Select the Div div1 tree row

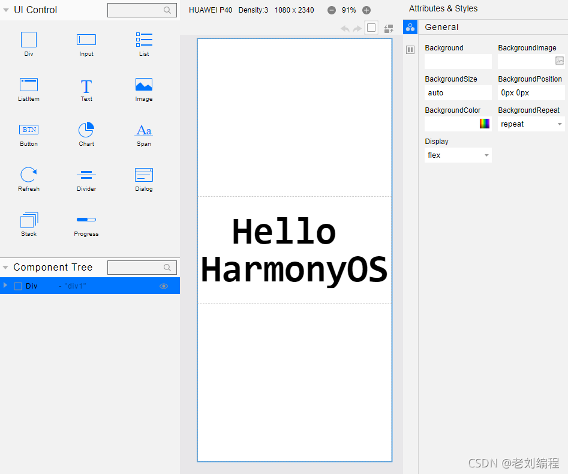pos(90,286)
